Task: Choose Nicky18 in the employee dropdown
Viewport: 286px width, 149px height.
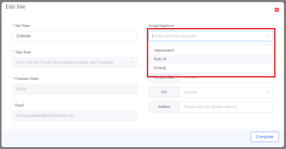Action: (x=160, y=59)
